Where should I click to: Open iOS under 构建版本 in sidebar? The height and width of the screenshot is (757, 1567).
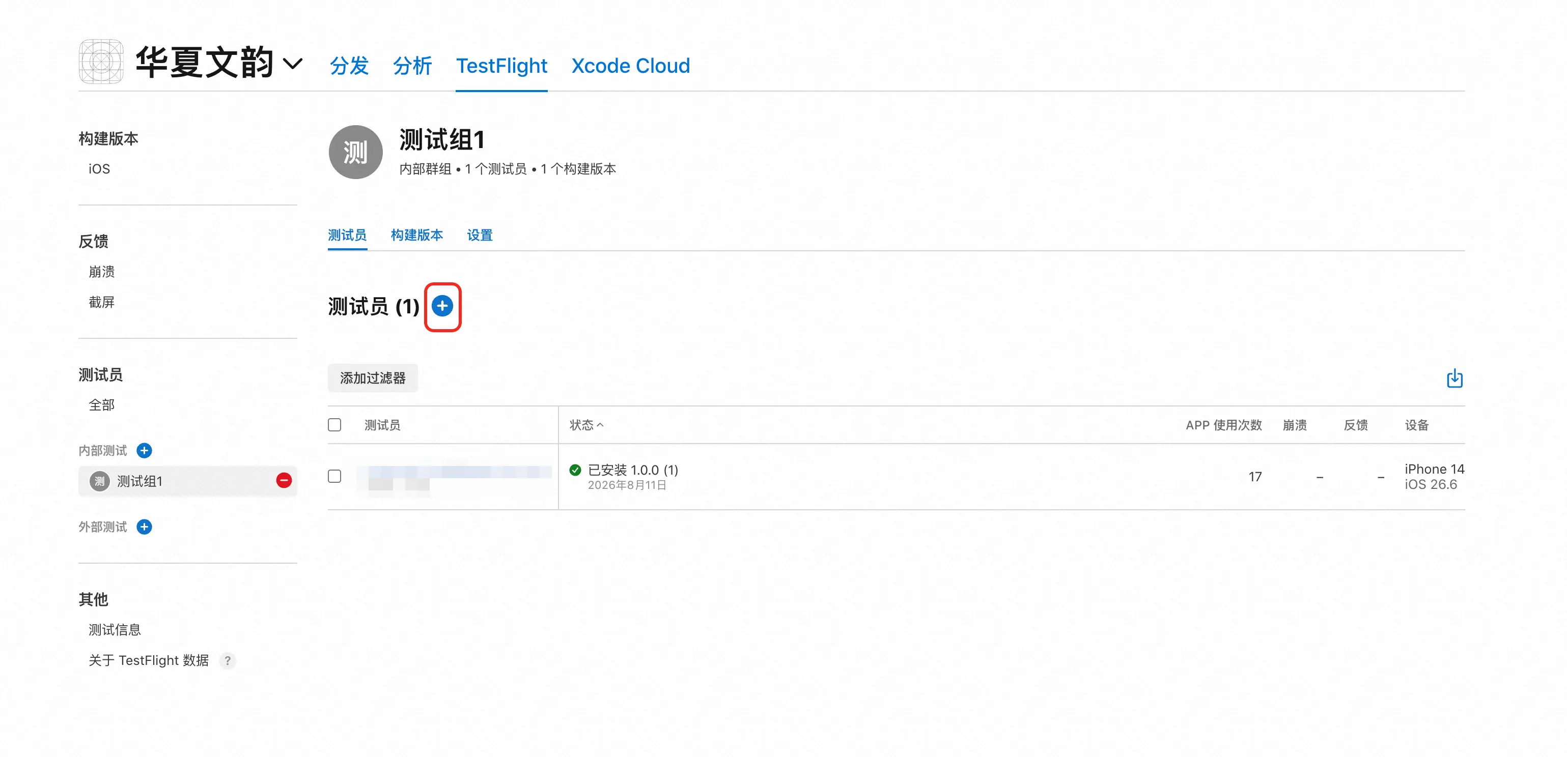99,169
